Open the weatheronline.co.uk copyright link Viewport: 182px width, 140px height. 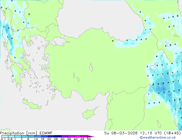click(158, 137)
